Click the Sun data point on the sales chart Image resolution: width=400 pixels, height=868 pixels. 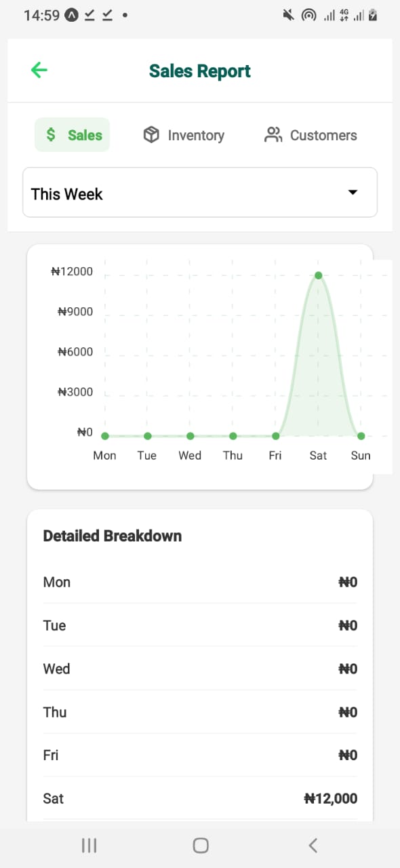pos(361,436)
